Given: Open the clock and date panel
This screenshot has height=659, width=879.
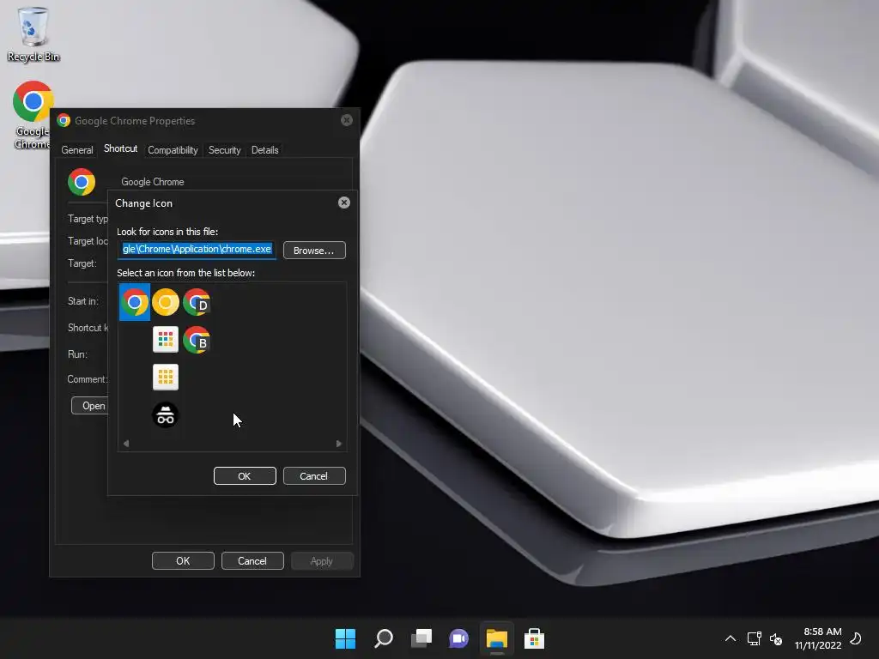Looking at the screenshot, I should (x=818, y=638).
